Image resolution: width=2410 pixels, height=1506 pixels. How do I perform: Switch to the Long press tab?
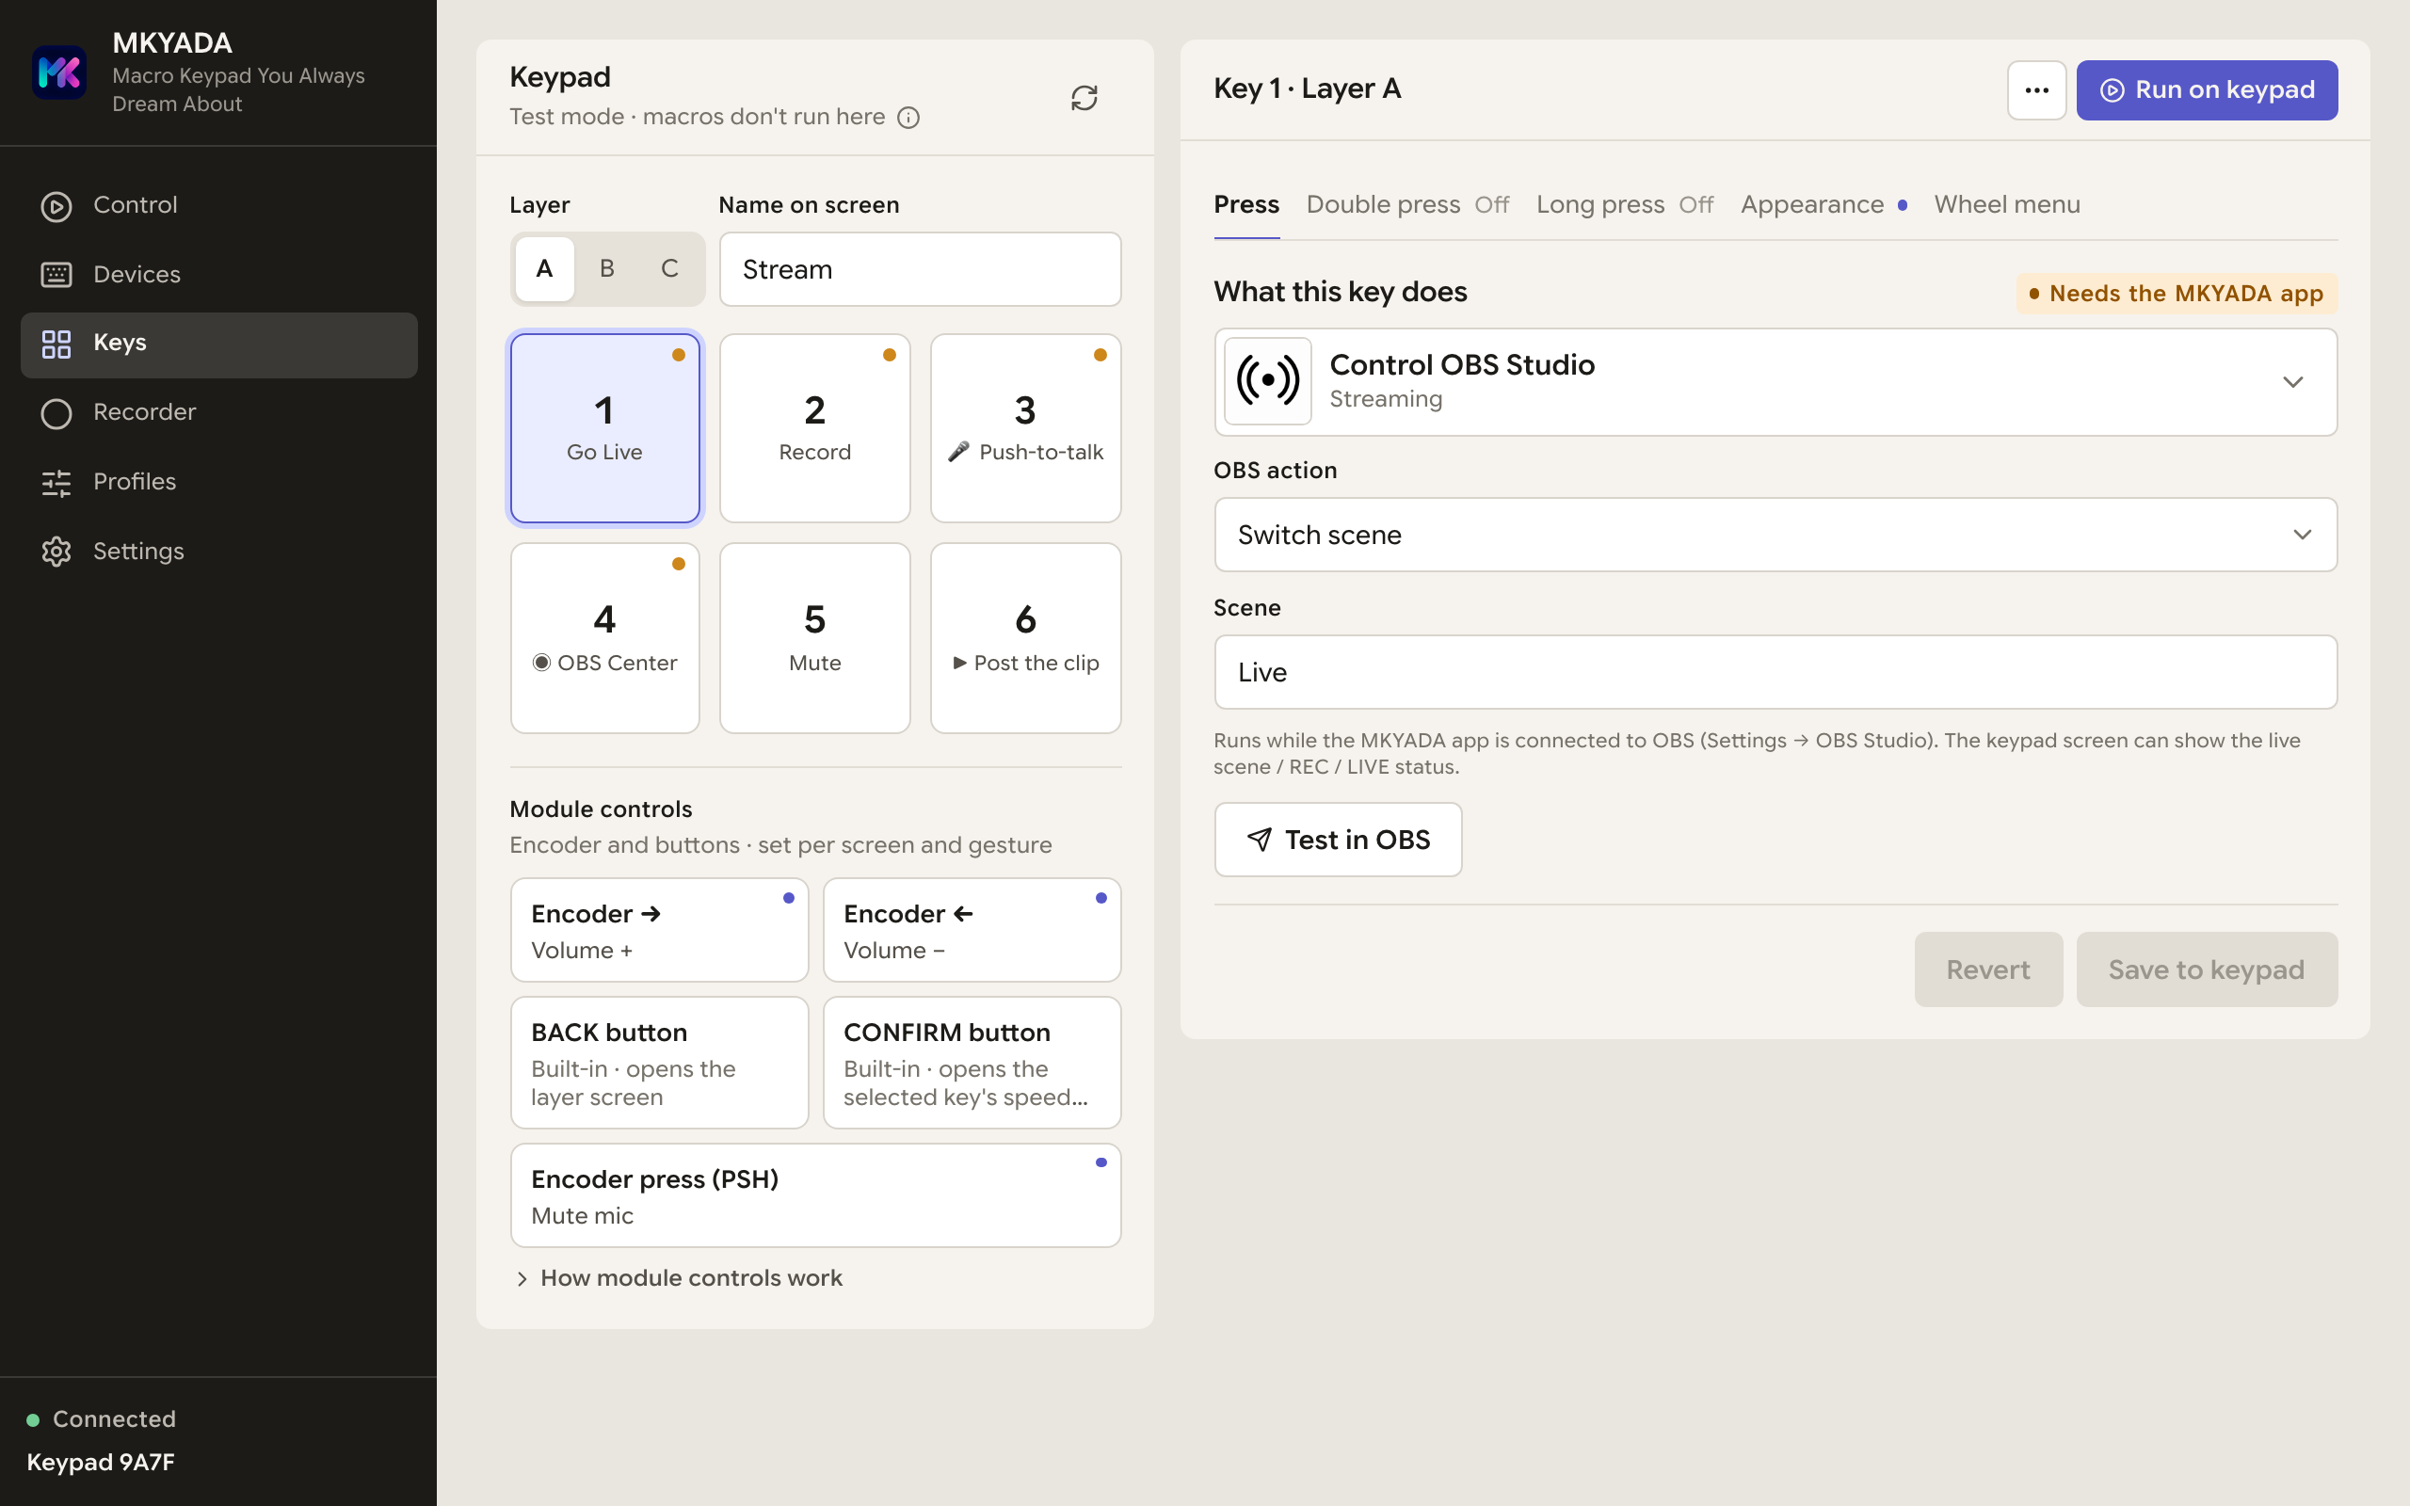1624,205
